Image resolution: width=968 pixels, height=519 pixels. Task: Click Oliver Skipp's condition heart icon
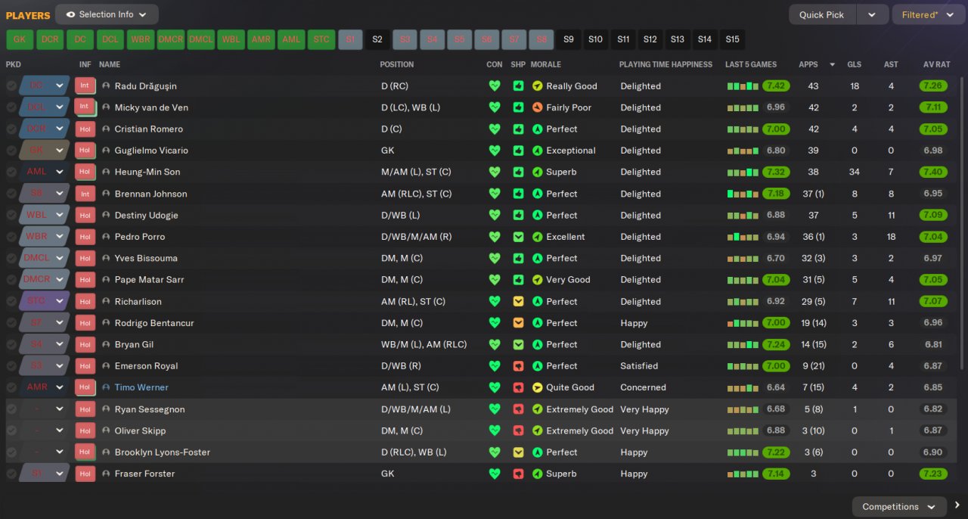pos(495,430)
